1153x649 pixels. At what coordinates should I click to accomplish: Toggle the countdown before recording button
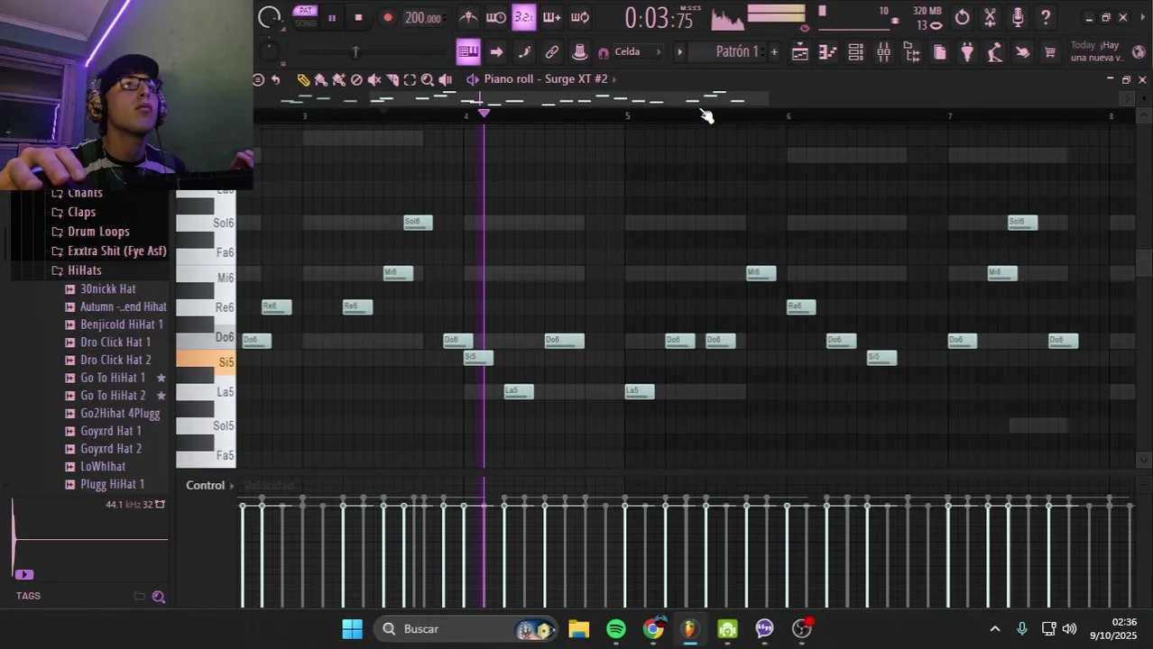pyautogui.click(x=523, y=17)
